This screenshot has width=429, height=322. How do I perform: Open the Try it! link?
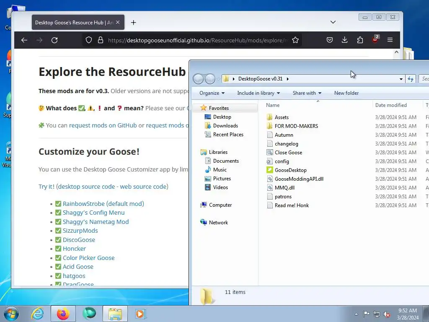[47, 187]
